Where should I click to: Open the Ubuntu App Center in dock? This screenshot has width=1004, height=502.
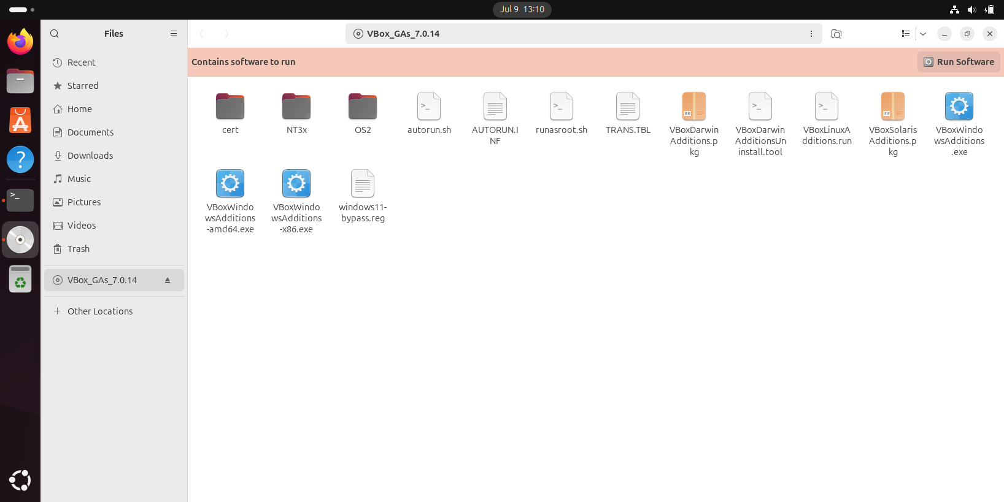click(x=20, y=120)
